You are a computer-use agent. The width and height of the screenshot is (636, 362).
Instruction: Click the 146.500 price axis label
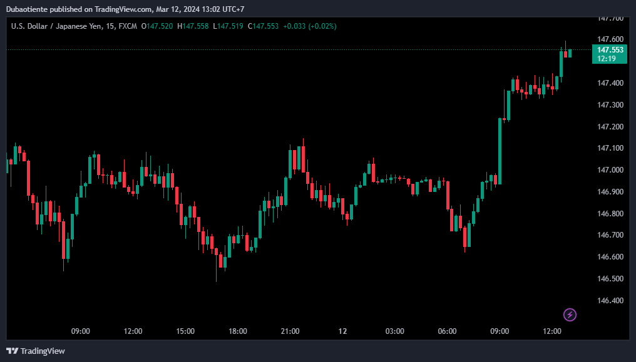[x=610, y=279]
